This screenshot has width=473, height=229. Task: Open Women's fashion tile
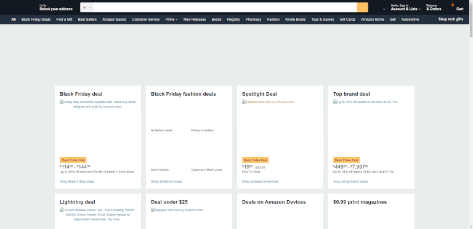click(x=202, y=130)
